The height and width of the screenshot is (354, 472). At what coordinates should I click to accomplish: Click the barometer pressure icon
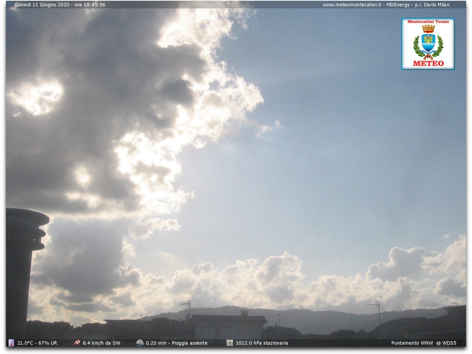[x=230, y=343]
